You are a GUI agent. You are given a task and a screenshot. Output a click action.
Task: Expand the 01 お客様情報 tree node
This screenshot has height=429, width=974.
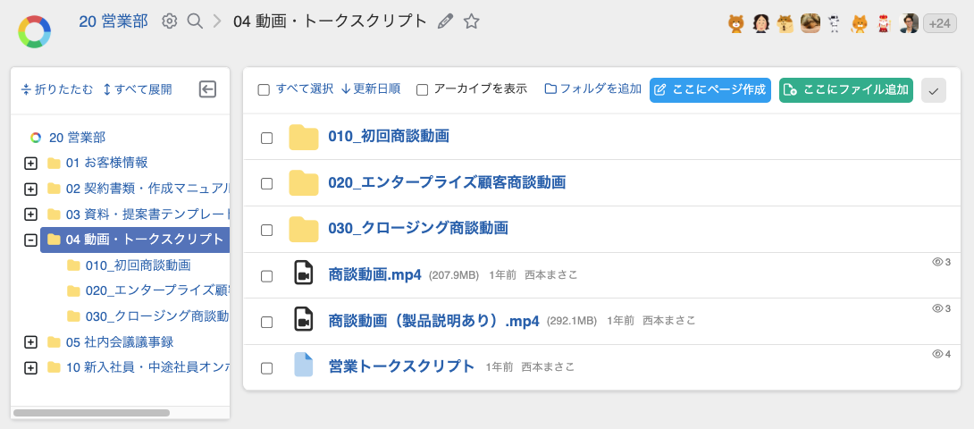(x=30, y=164)
